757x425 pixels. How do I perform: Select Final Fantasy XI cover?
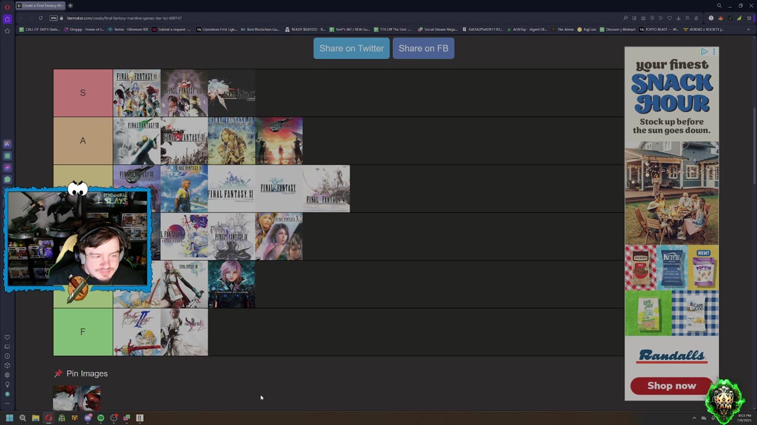pos(231,188)
